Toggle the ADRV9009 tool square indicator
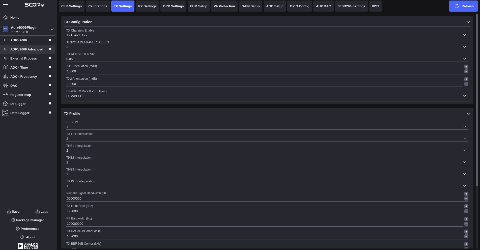 50,40
